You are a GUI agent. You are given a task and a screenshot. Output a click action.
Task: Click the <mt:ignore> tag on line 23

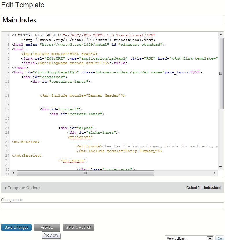80,137
